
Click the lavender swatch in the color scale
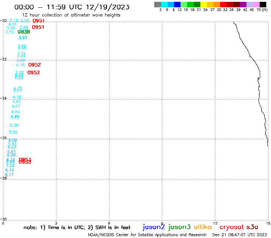coord(250,4)
